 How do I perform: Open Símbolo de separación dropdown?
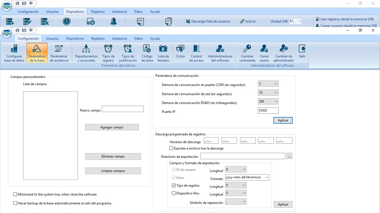tap(236, 202)
